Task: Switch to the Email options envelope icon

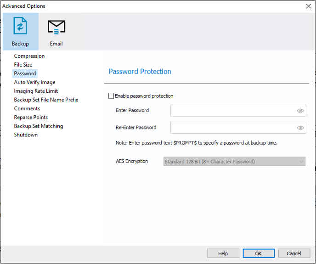Action: click(x=56, y=27)
